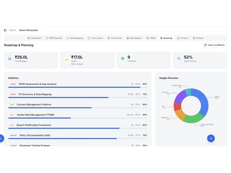The image size is (231, 173).
Task: Toggle the sidebar panel icon
Action: click(5, 30)
